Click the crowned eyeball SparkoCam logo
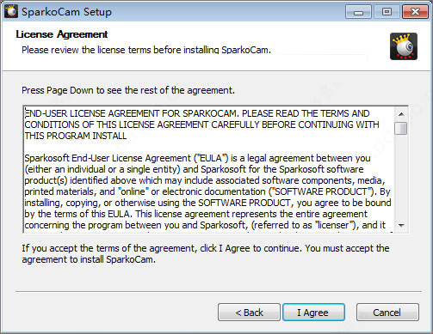 pos(404,46)
